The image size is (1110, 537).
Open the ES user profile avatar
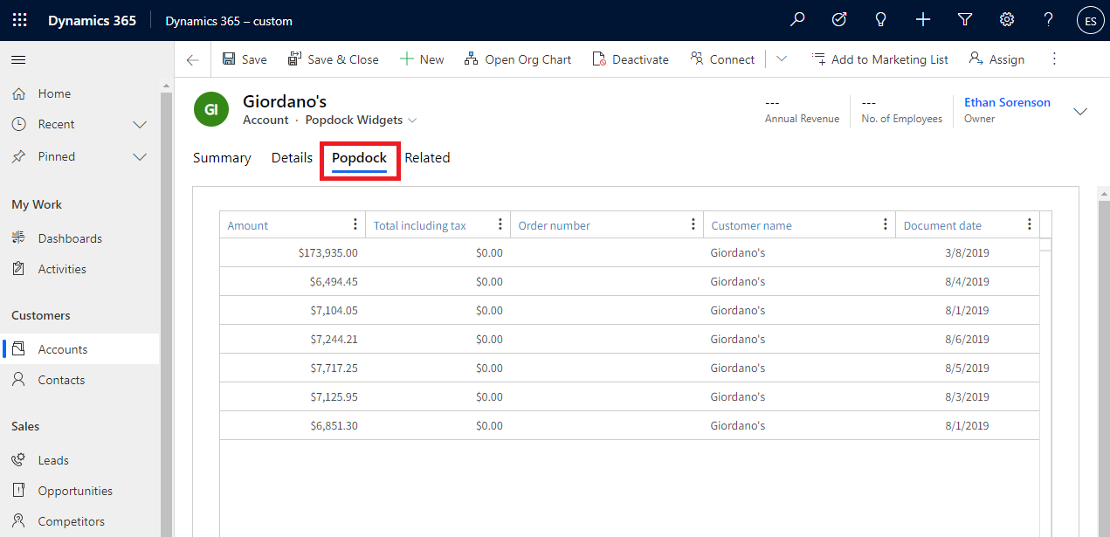[1091, 20]
